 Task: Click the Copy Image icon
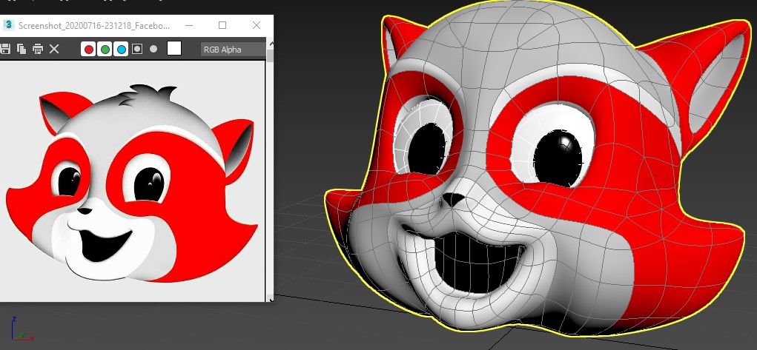tap(22, 49)
